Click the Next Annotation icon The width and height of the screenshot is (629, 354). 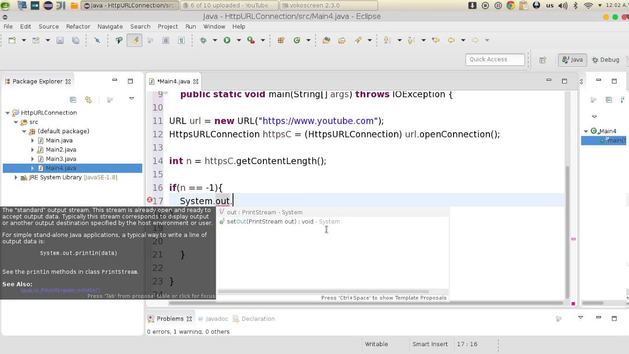point(387,40)
